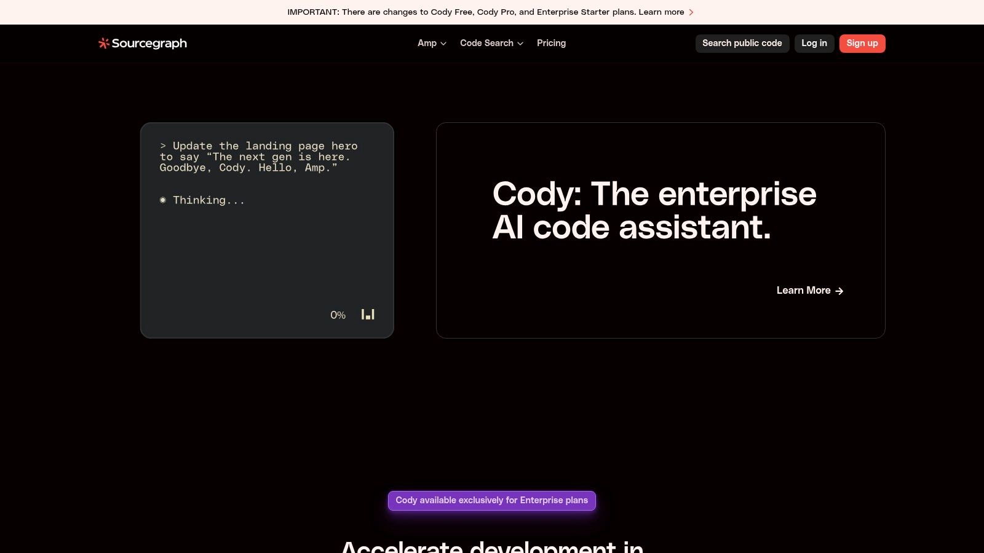This screenshot has width=984, height=553.
Task: Click the Thinking spinner dot icon
Action: tap(163, 200)
